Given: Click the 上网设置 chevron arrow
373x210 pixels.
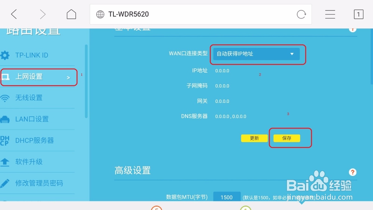Looking at the screenshot, I should [68, 78].
